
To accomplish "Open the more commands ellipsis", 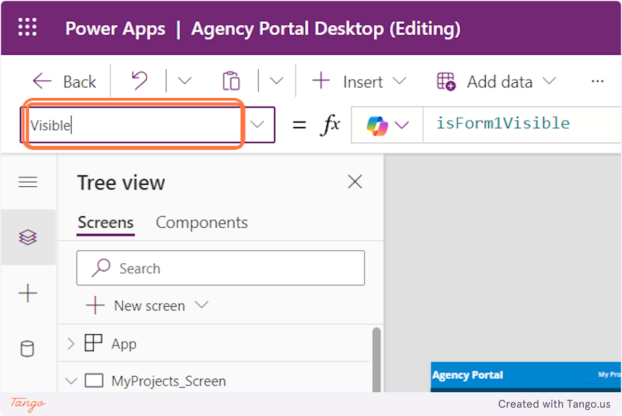I will [x=598, y=82].
